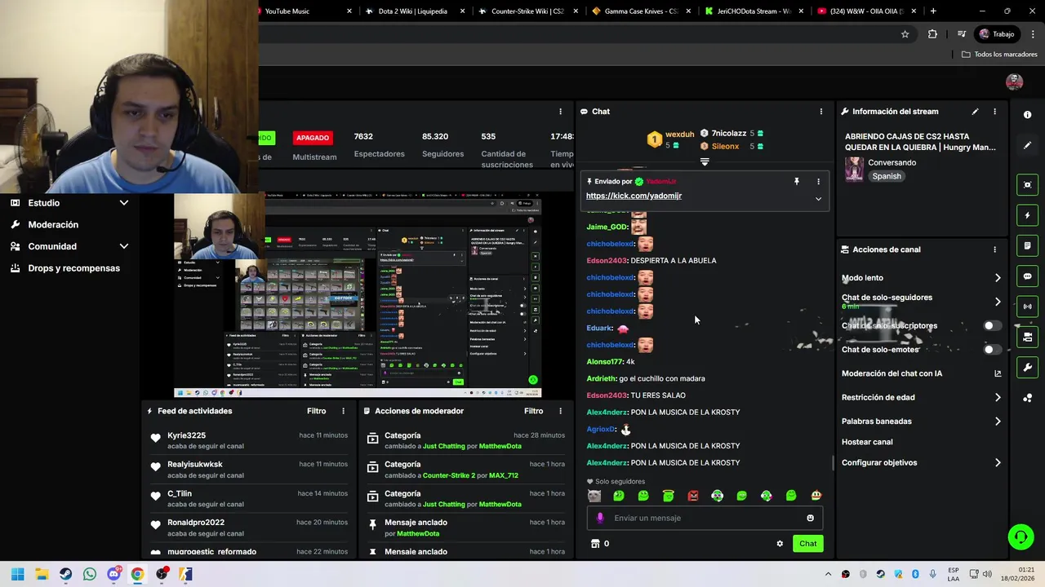
Task: Open Restricción de edad settings
Action: [922, 398]
